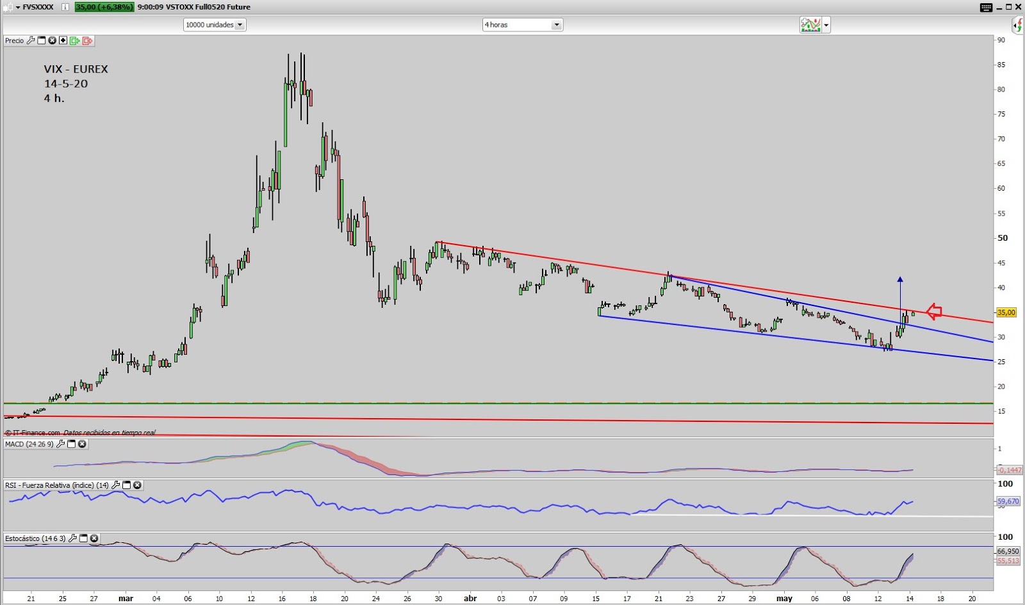Click the Estocástico (14 6 3) label
The image size is (1025, 605).
pos(35,538)
